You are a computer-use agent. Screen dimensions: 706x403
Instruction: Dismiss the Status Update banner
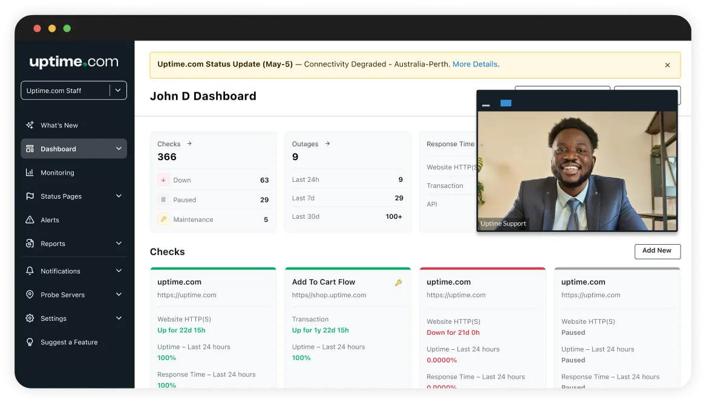tap(667, 65)
